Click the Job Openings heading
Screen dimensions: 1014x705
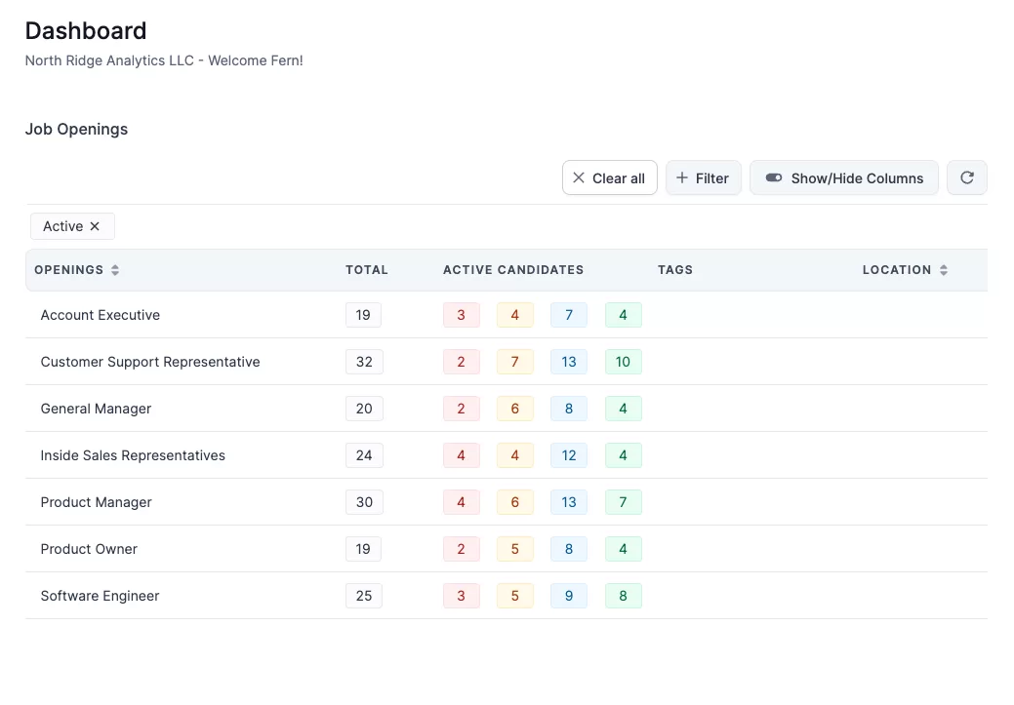(76, 130)
